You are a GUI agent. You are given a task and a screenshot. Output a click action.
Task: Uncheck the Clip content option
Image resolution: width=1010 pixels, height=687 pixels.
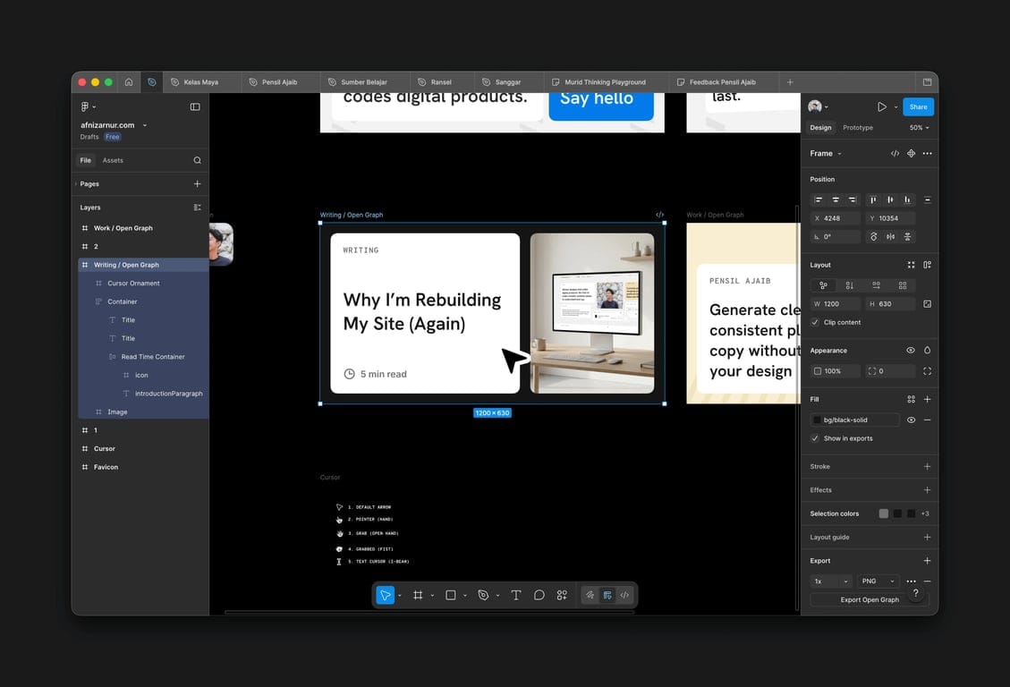pyautogui.click(x=816, y=322)
